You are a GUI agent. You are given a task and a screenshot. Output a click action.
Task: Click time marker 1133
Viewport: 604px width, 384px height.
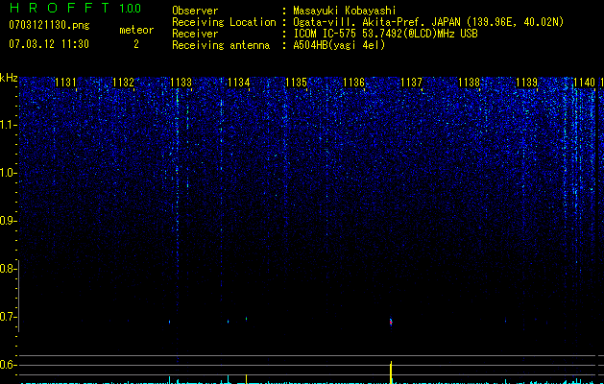point(181,82)
